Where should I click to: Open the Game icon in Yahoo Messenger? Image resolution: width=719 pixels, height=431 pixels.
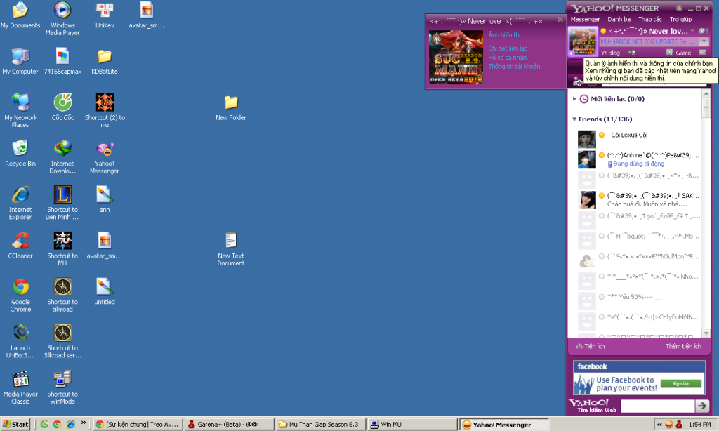(x=679, y=53)
